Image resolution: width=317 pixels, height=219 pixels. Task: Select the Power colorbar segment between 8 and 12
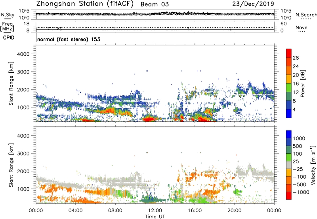pos(289,96)
